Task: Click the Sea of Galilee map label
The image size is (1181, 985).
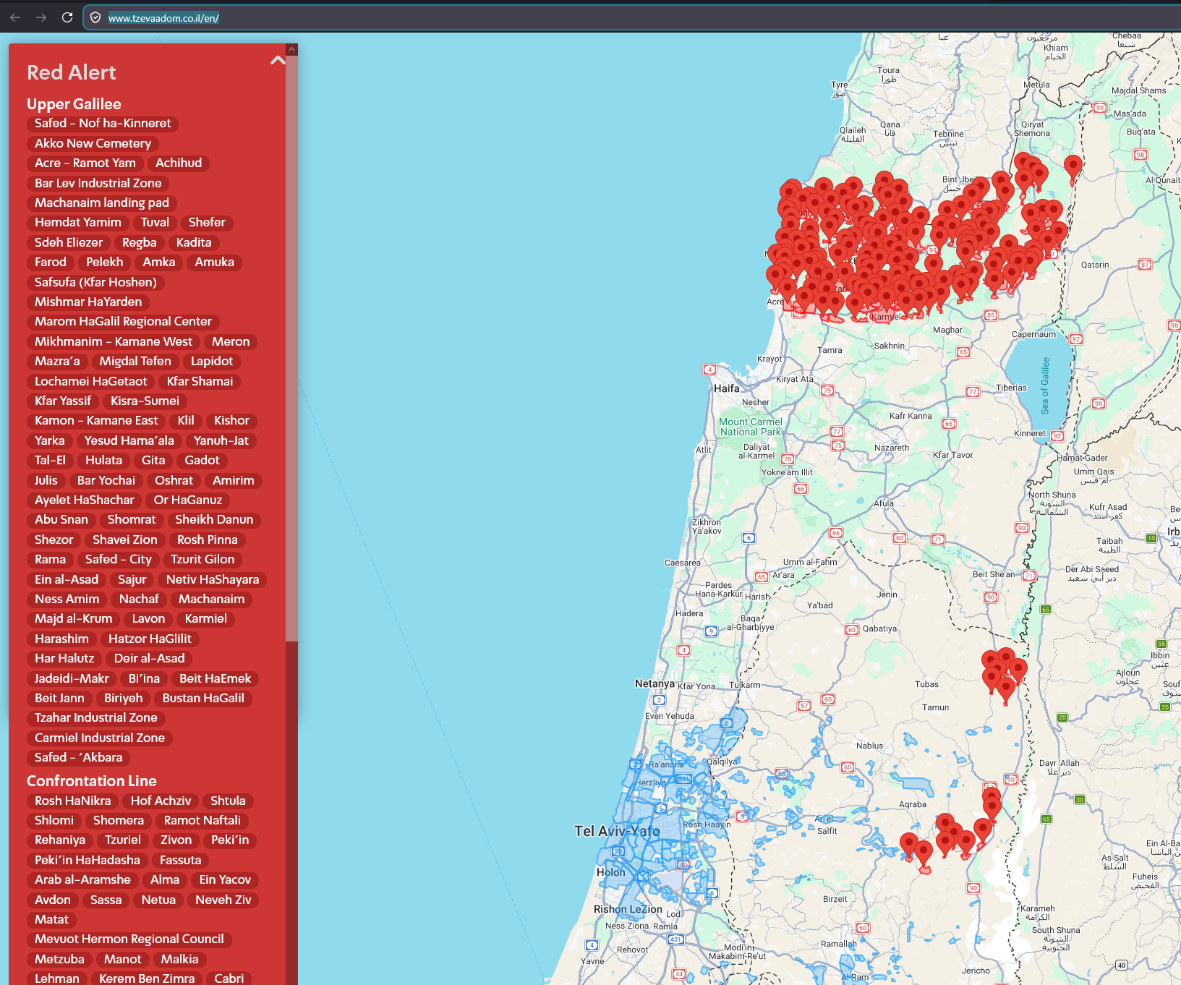Action: click(1045, 385)
